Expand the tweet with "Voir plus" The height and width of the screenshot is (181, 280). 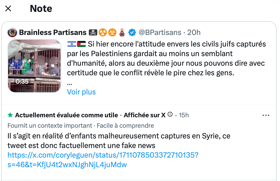tap(81, 92)
